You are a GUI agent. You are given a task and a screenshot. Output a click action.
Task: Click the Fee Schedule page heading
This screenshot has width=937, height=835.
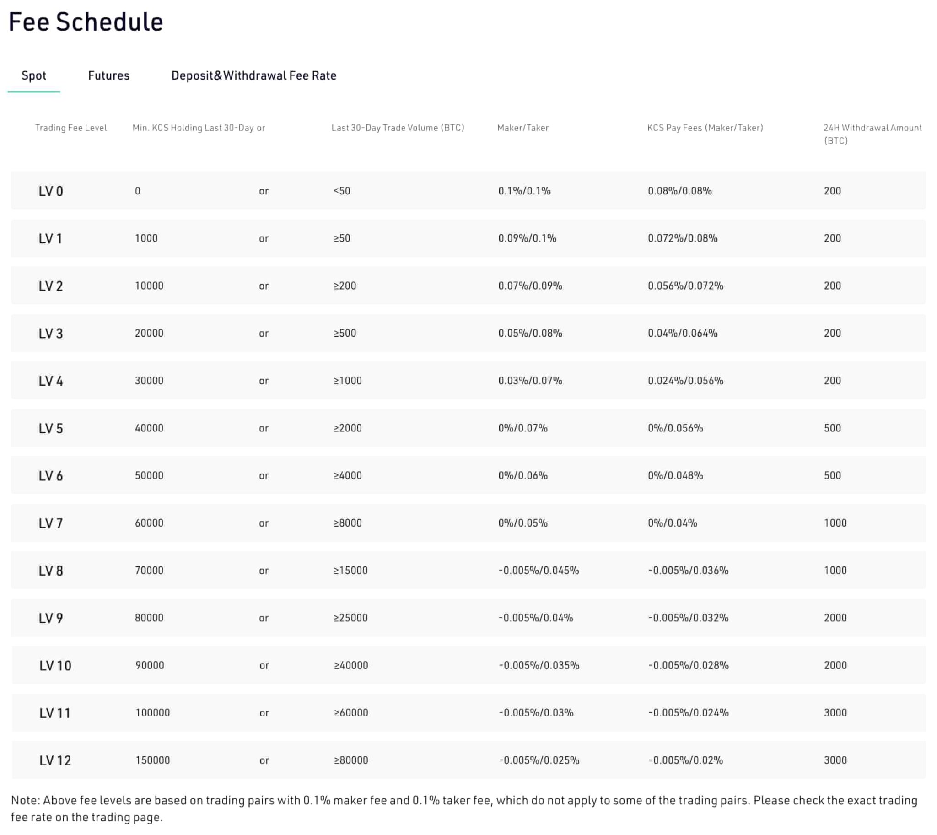click(x=86, y=22)
